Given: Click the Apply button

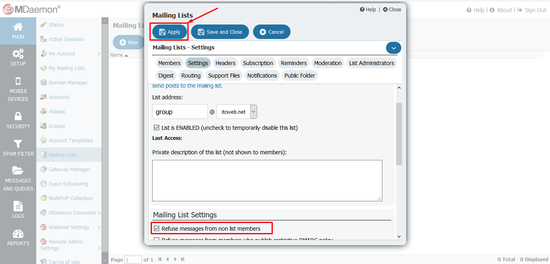Looking at the screenshot, I should (170, 32).
